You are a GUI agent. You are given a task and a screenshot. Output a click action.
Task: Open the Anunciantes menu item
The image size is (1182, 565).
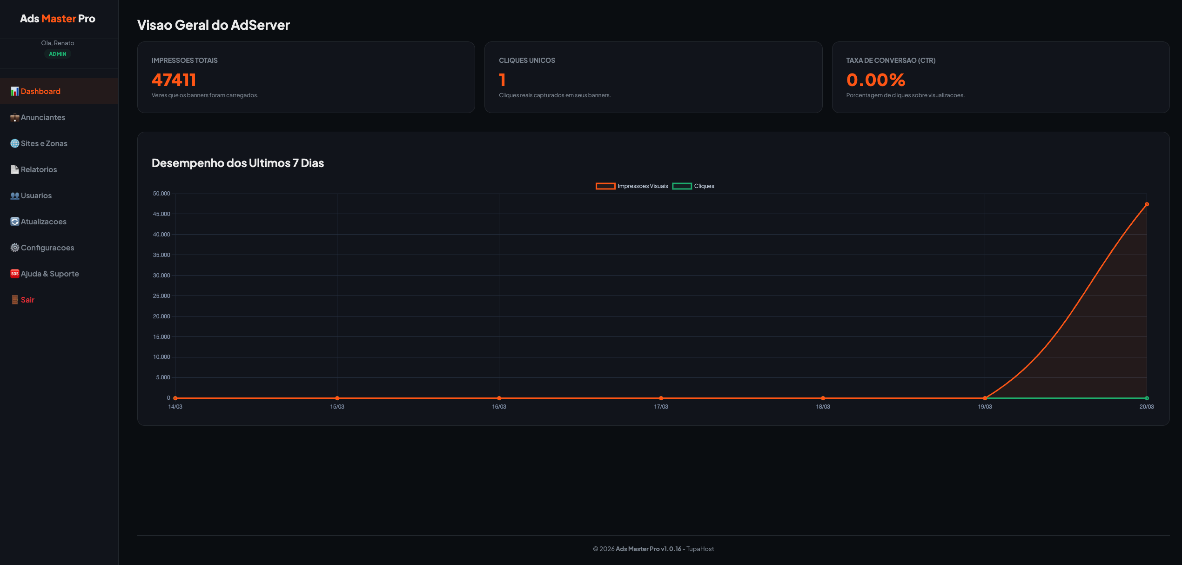(43, 117)
